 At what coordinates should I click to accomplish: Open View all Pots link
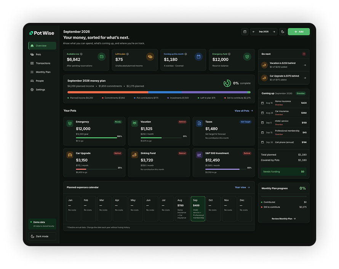pos(244,111)
